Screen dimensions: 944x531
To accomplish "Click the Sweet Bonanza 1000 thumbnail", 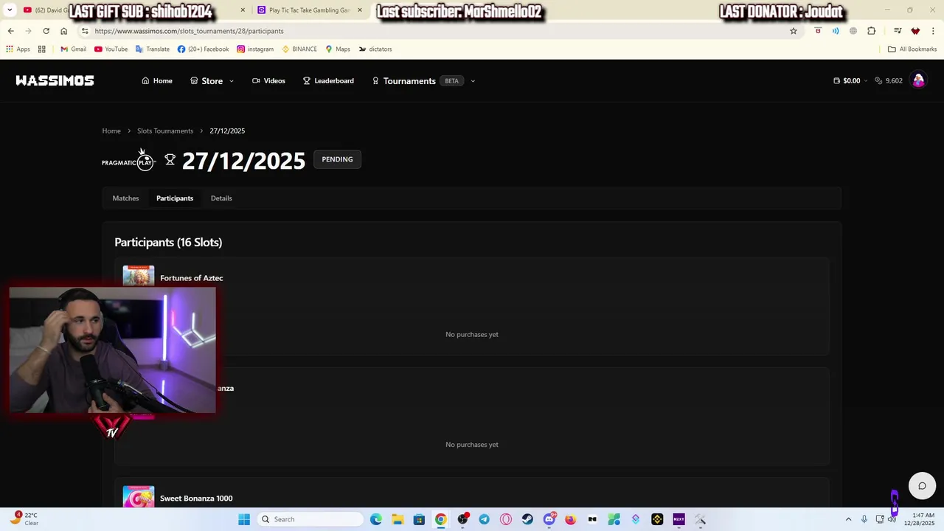I will tap(139, 496).
